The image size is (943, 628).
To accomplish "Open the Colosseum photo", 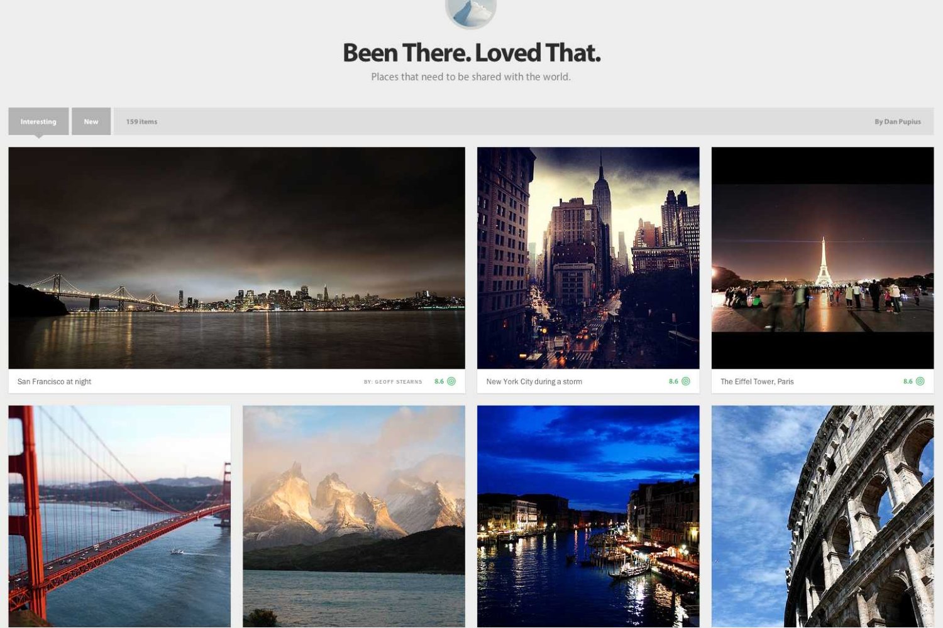I will 822,516.
